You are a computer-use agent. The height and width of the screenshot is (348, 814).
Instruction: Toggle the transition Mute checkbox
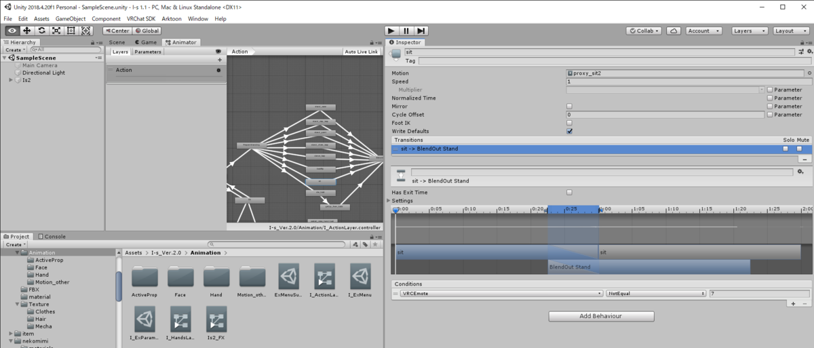coord(799,149)
